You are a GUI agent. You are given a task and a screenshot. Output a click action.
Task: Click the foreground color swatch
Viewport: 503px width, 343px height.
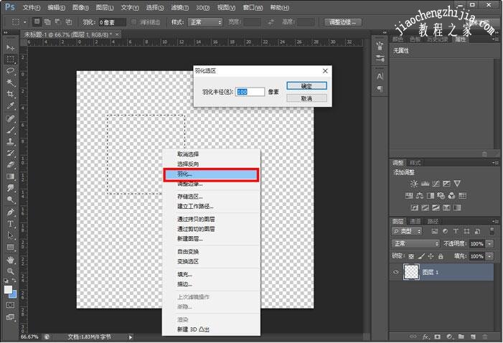pyautogui.click(x=9, y=290)
